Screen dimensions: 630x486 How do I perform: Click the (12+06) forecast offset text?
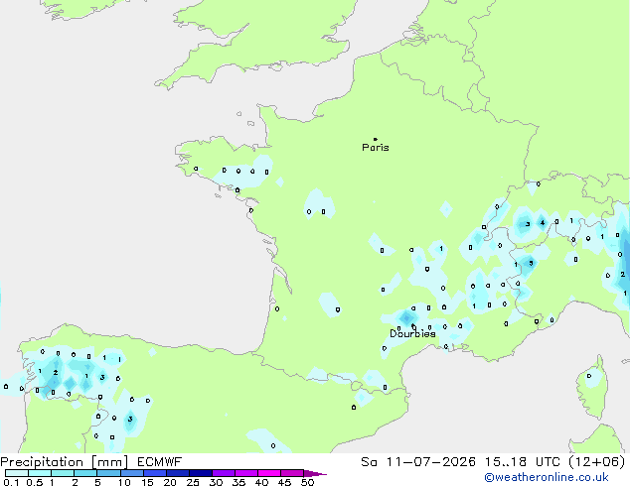click(596, 462)
